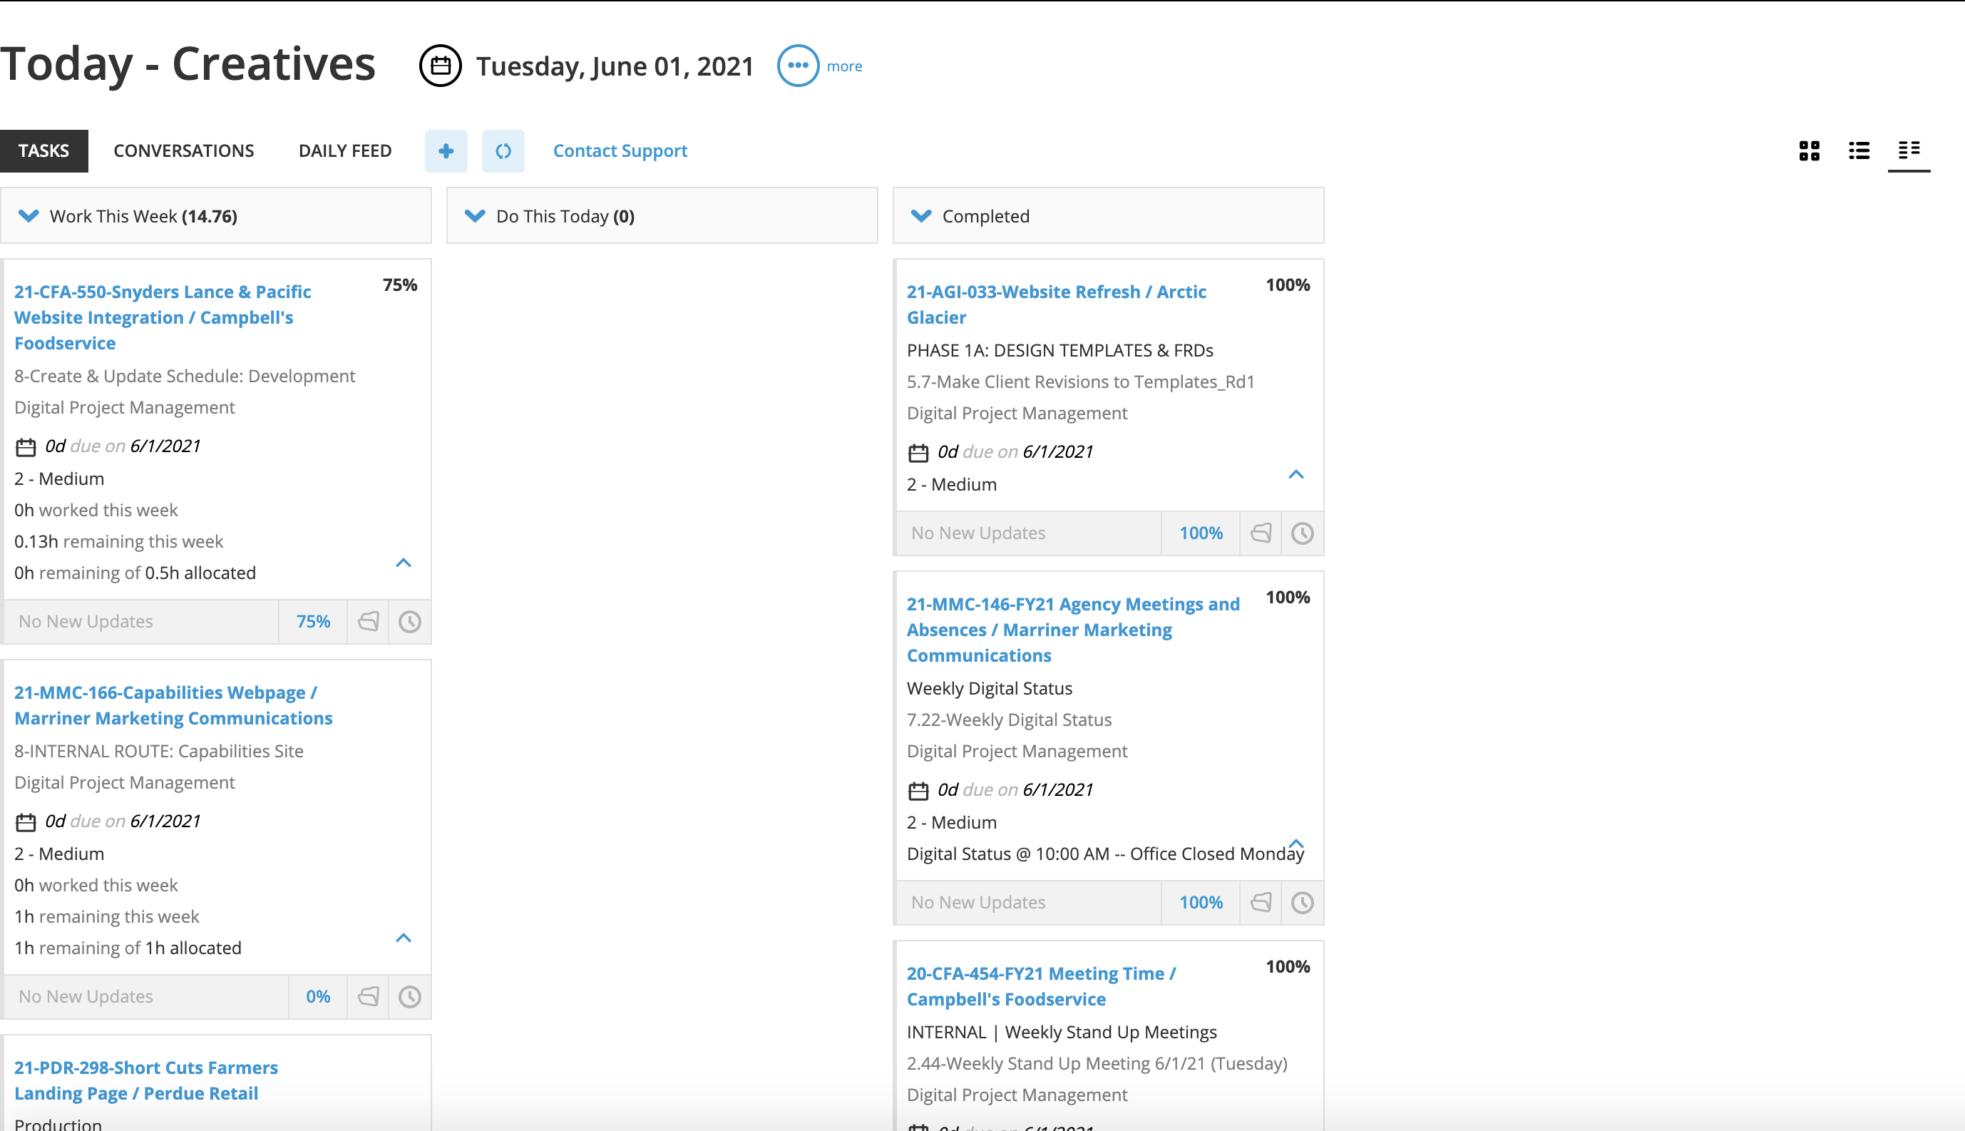Screen dimensions: 1965x1131
Task: Click the blue plus add task icon
Action: pyautogui.click(x=446, y=150)
